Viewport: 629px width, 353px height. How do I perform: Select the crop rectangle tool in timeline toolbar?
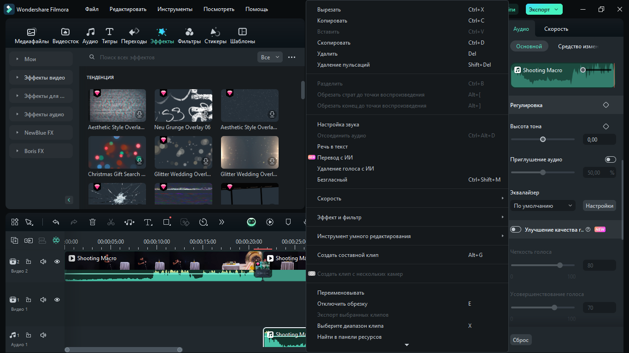167,222
